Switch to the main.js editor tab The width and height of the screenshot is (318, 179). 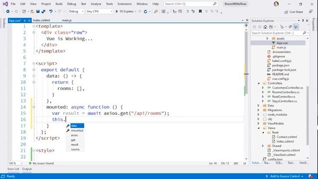point(67,20)
